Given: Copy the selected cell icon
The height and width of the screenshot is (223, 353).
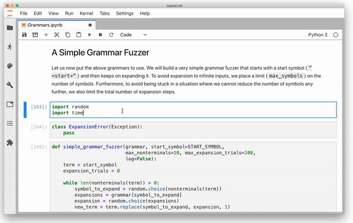Looking at the screenshot, I should pyautogui.click(x=68, y=35).
